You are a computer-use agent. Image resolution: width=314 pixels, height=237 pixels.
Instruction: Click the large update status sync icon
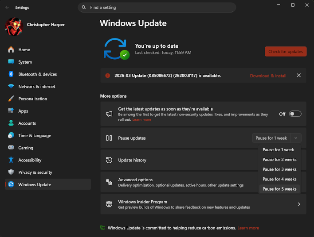coord(116,49)
